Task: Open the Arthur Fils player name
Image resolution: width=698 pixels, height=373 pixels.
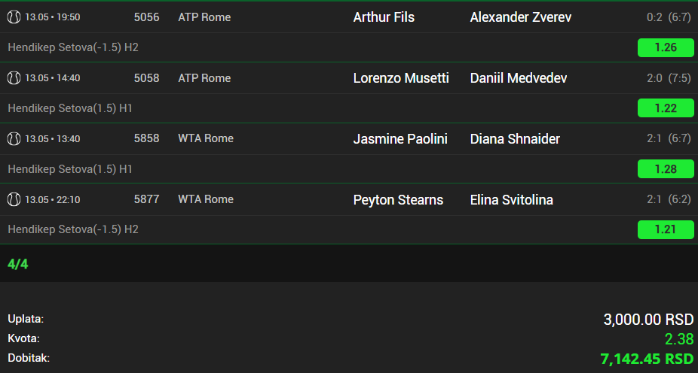Action: (384, 17)
